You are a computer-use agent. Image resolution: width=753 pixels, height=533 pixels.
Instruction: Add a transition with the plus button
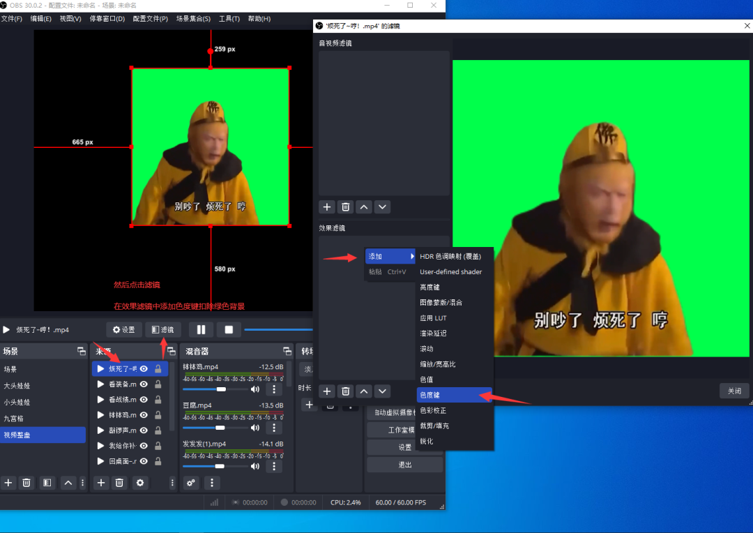click(x=310, y=405)
